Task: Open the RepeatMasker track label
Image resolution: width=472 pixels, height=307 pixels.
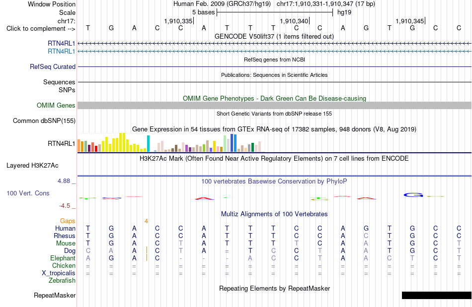Action: click(55, 295)
